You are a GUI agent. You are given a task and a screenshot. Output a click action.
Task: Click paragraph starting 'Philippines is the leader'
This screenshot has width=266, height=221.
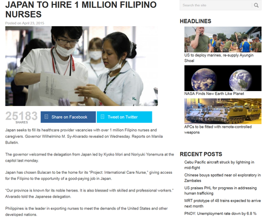[86, 212]
